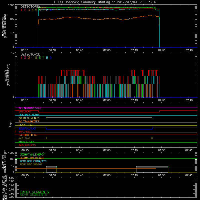Click '1.00' y-tick of livetime panel
This screenshot has width=200, height=200.
tap(11, 178)
